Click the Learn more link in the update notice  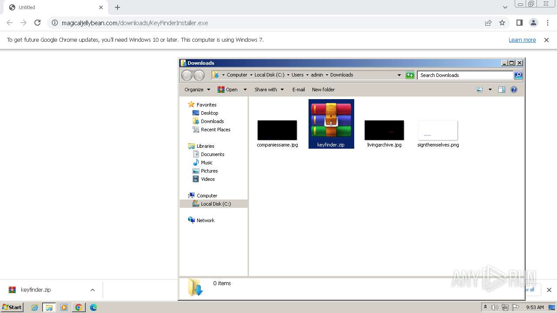[522, 40]
